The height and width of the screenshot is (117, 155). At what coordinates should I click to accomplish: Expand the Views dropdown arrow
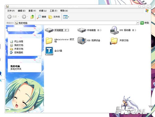69,17
